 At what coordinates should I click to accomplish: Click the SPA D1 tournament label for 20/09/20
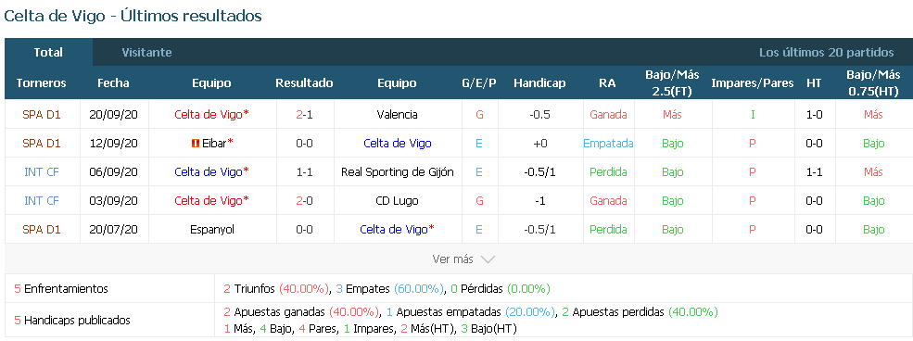click(42, 115)
